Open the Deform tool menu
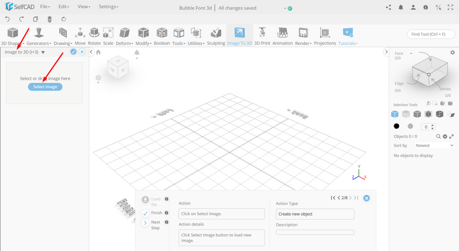 124,36
